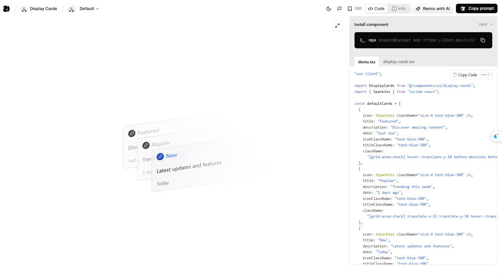
Task: Click the Copy Code button
Action: pyautogui.click(x=465, y=75)
